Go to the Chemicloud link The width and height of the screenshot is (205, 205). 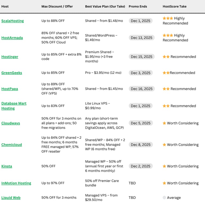pos(12,145)
